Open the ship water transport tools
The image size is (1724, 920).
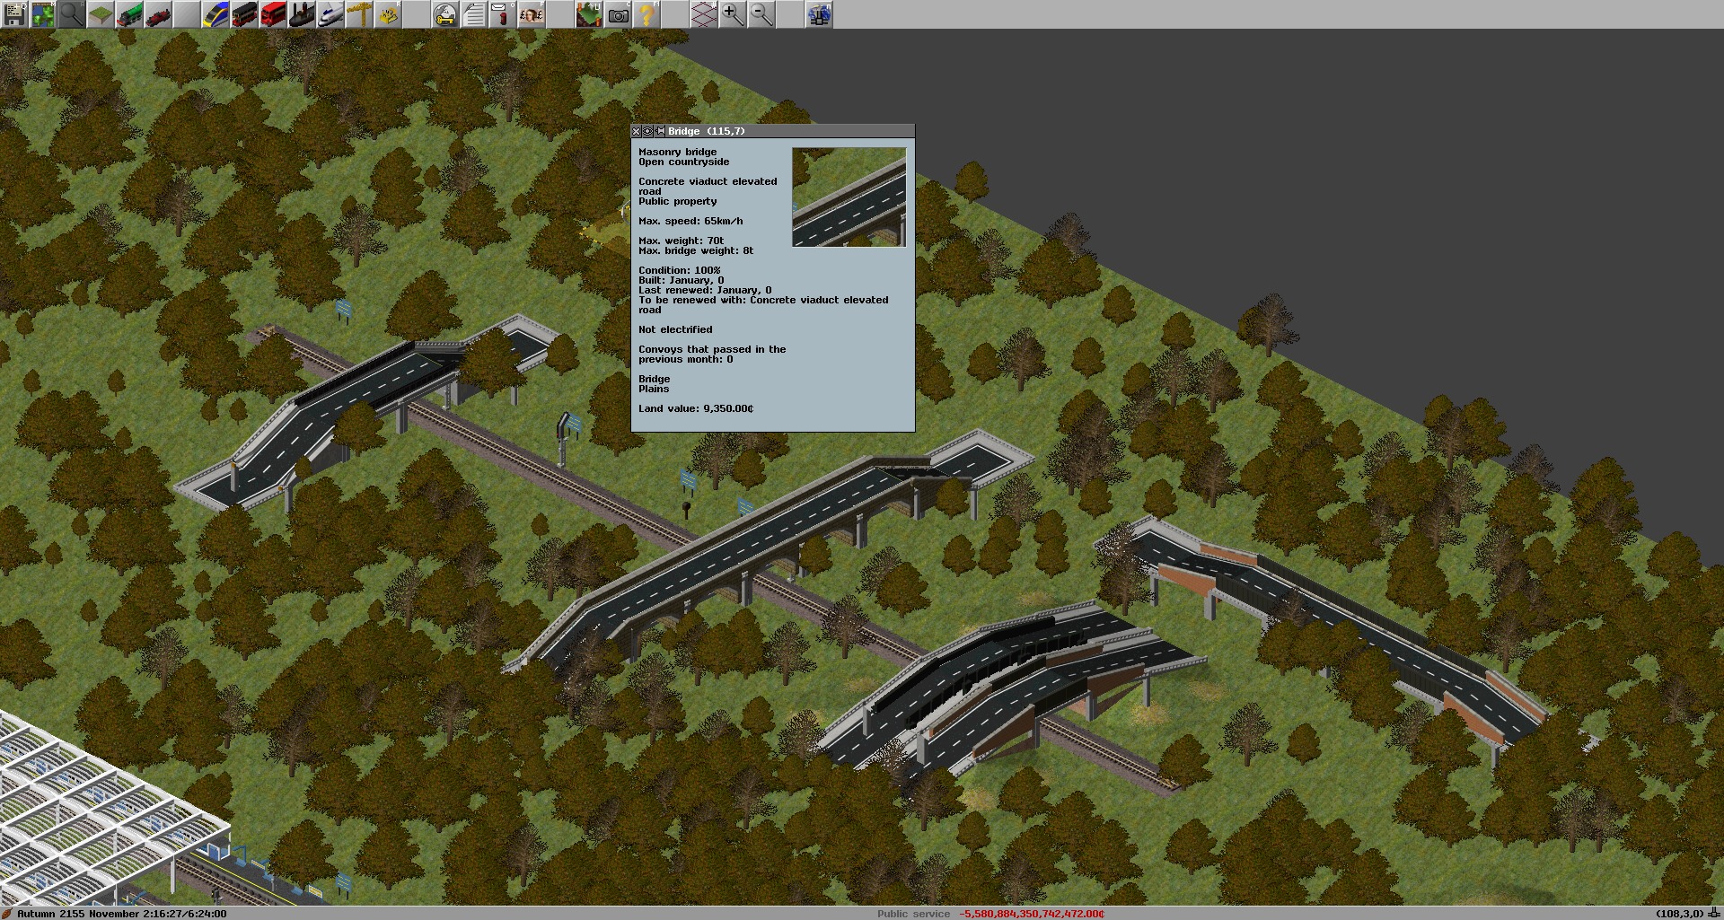[x=302, y=14]
